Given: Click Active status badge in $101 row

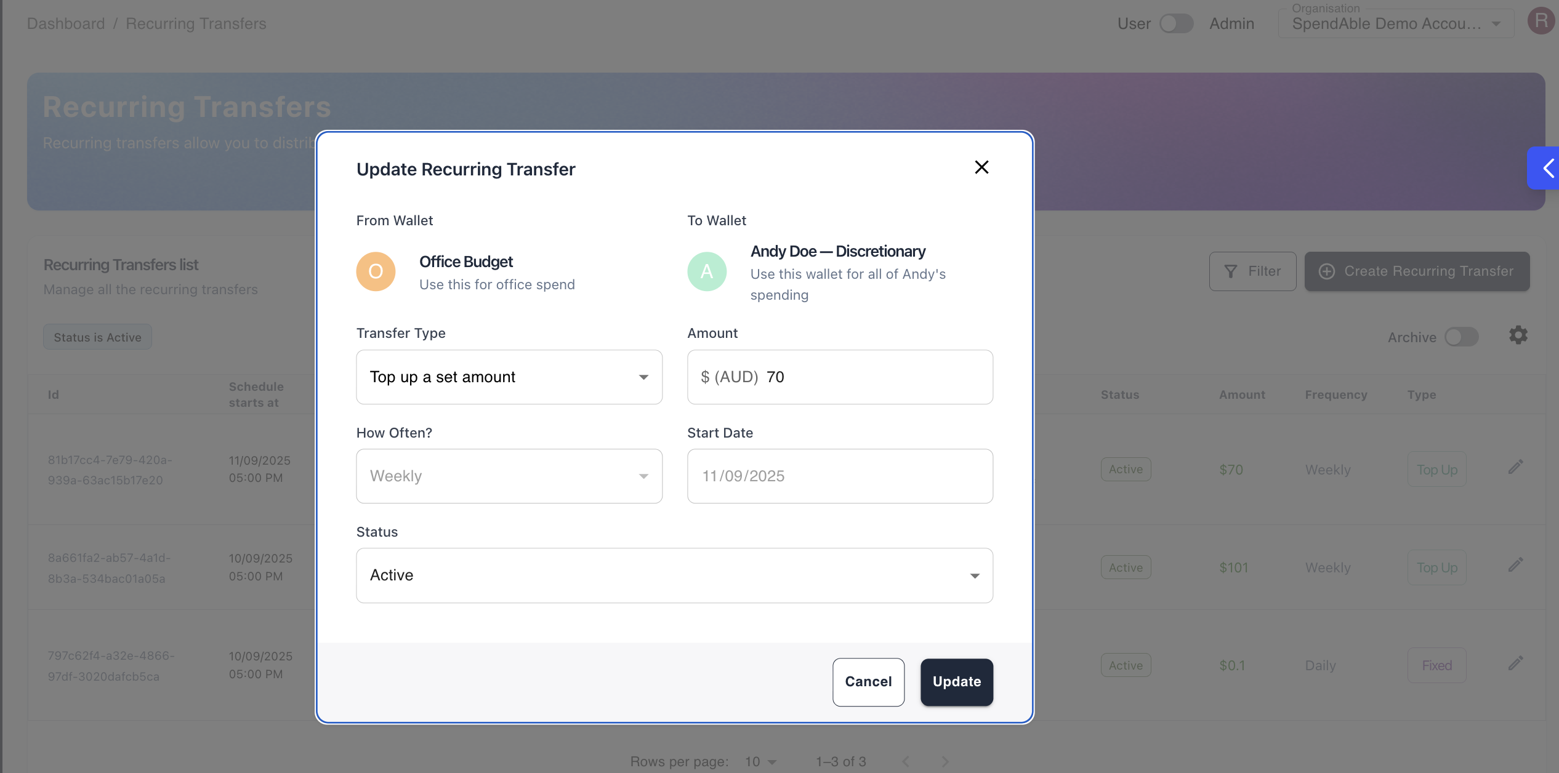Looking at the screenshot, I should pyautogui.click(x=1126, y=567).
